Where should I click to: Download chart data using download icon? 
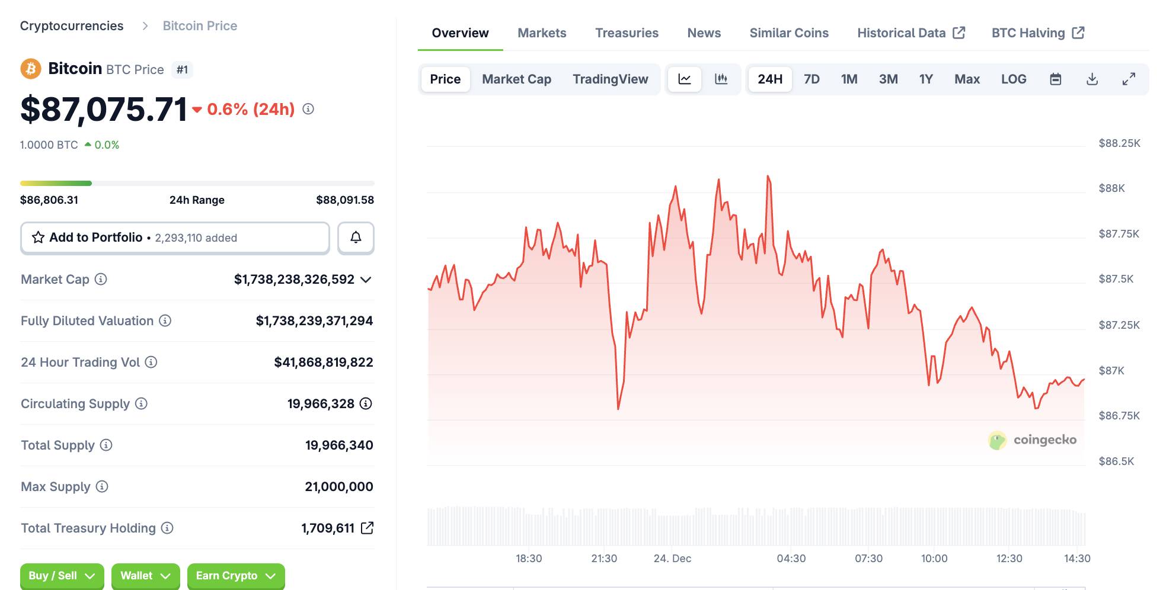pos(1092,79)
